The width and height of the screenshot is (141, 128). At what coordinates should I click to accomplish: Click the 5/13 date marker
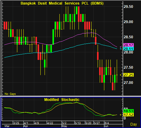point(78,123)
